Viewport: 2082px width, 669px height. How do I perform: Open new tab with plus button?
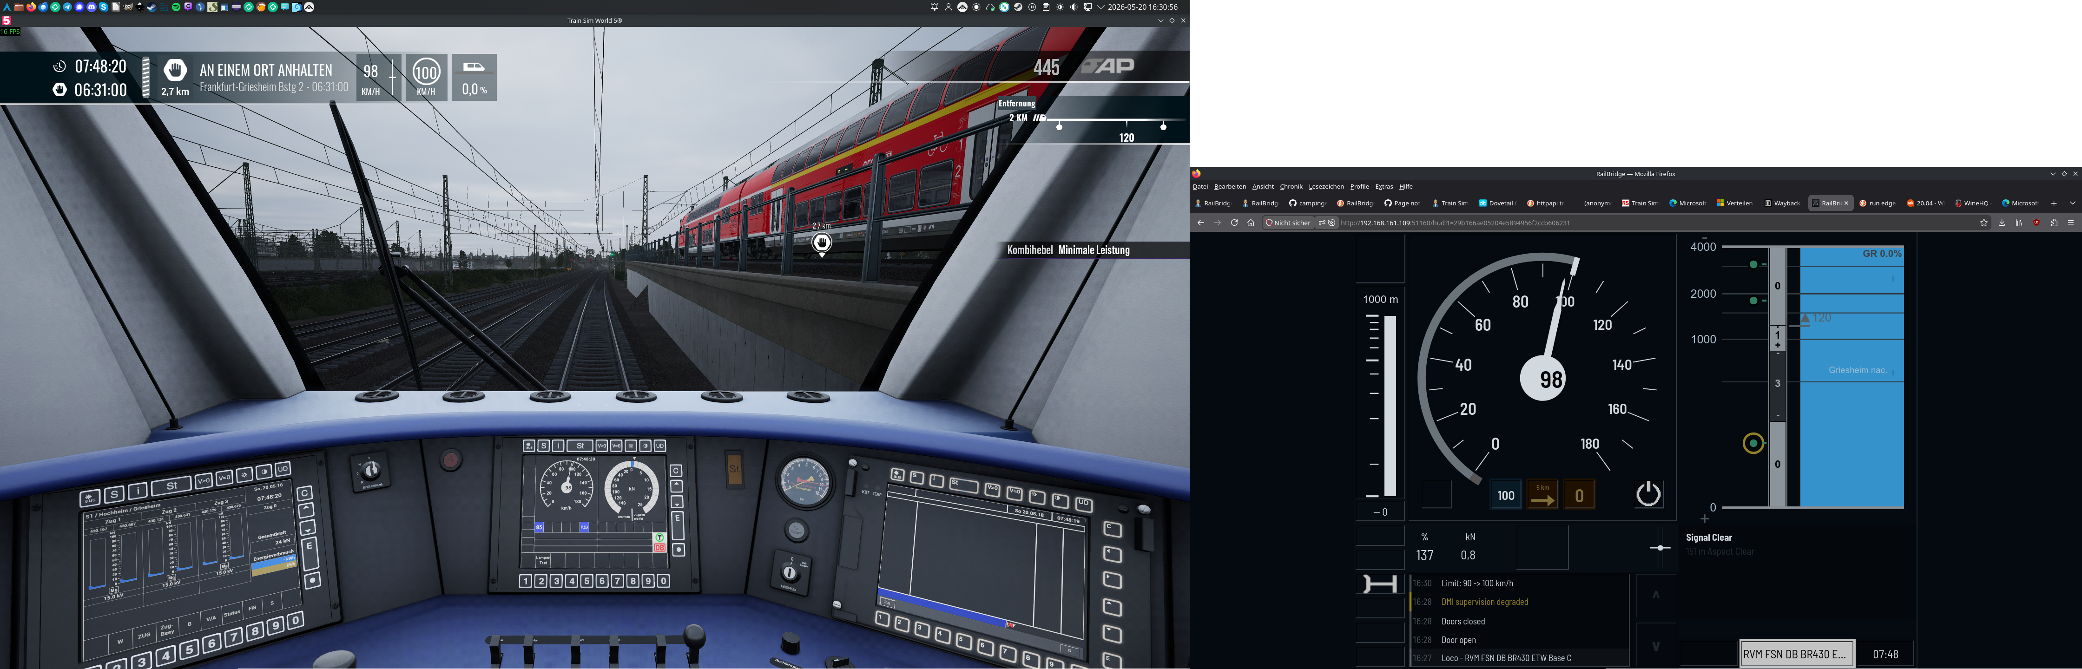[2054, 203]
